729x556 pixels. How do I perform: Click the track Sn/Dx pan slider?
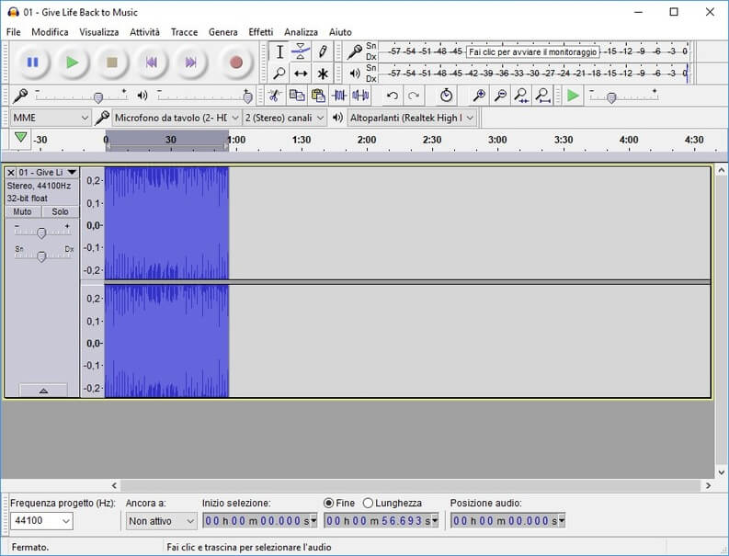(42, 255)
